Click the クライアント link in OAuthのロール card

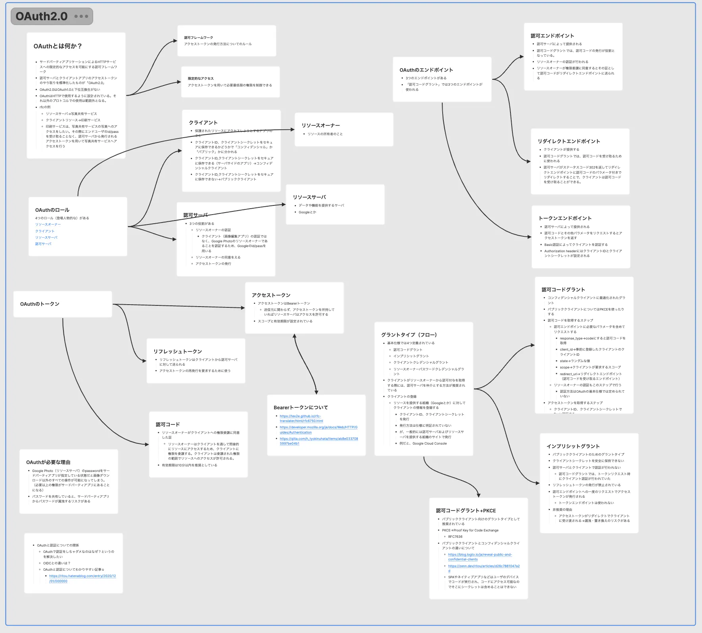pos(45,231)
